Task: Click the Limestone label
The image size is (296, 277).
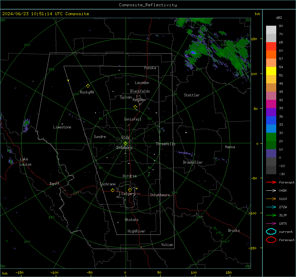Action: [x=62, y=127]
